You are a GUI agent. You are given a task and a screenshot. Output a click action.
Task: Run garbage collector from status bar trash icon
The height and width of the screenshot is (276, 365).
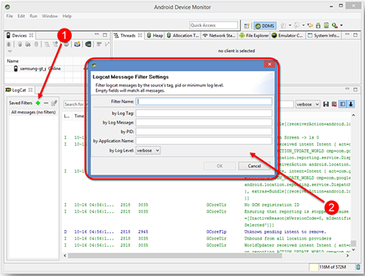click(358, 267)
